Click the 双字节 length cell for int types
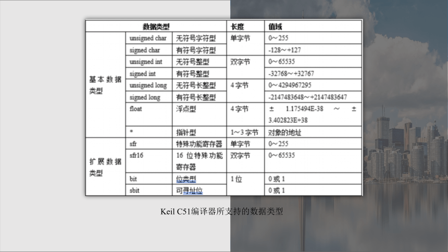The width and height of the screenshot is (448, 252). click(245, 68)
